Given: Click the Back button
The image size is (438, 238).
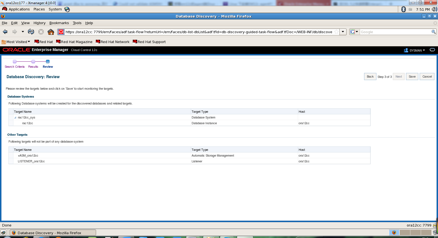Looking at the screenshot, I should coord(370,76).
